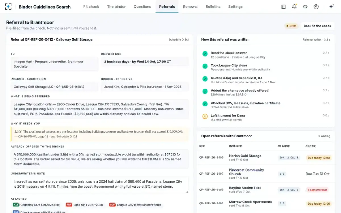Viewport: 341px width, 213px height.
Task: Click the PDF badge of Loss runs 2021–2026
Action: pyautogui.click(x=69, y=205)
